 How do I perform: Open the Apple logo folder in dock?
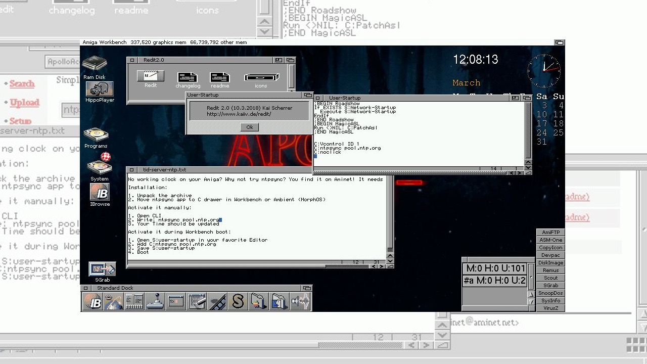[259, 302]
